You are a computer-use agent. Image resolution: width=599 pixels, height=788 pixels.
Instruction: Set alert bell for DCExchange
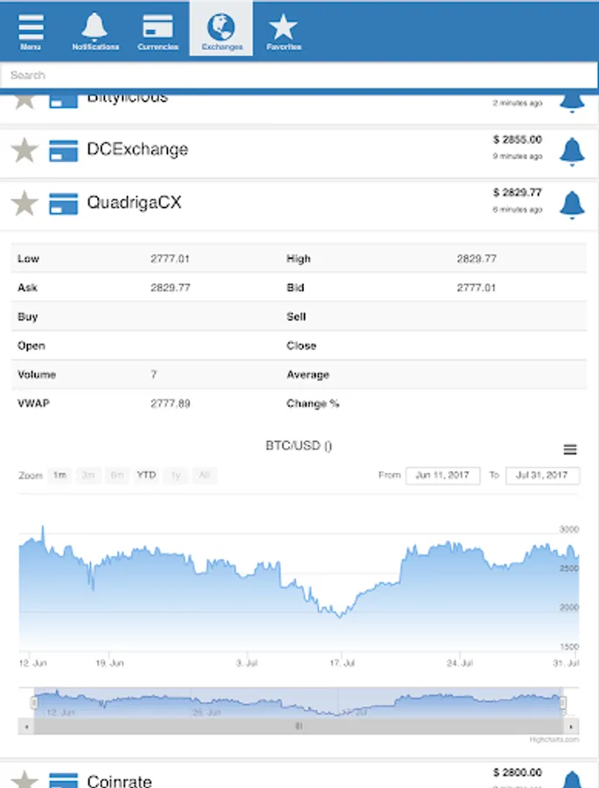pyautogui.click(x=572, y=151)
